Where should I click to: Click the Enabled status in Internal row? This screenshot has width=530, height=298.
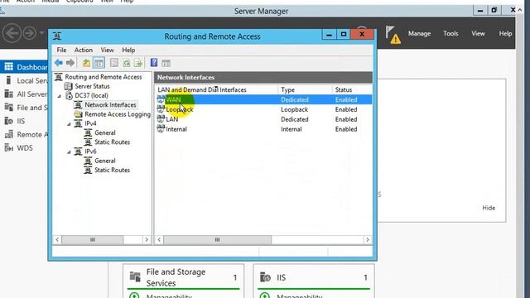[346, 129]
